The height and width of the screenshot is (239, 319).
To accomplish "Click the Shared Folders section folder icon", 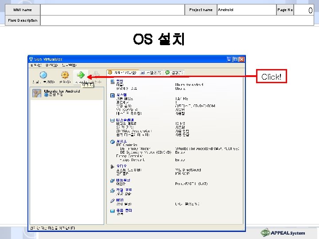I will point(112,211).
